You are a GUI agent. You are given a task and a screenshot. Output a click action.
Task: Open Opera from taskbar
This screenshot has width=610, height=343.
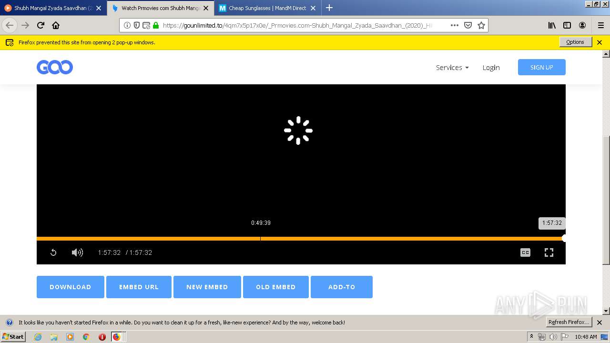[102, 337]
